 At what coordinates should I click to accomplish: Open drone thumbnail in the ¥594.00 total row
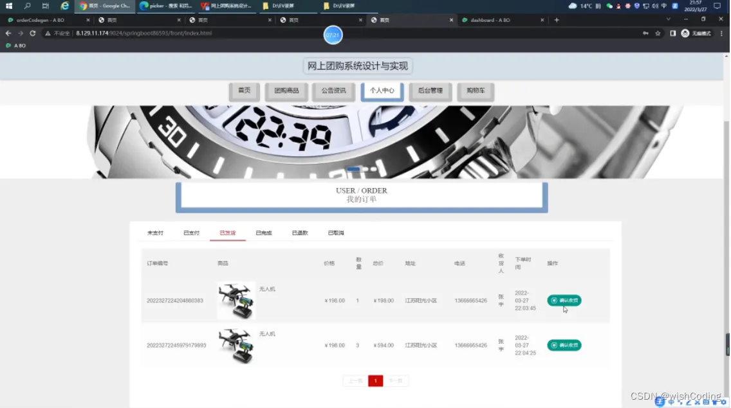(x=236, y=345)
